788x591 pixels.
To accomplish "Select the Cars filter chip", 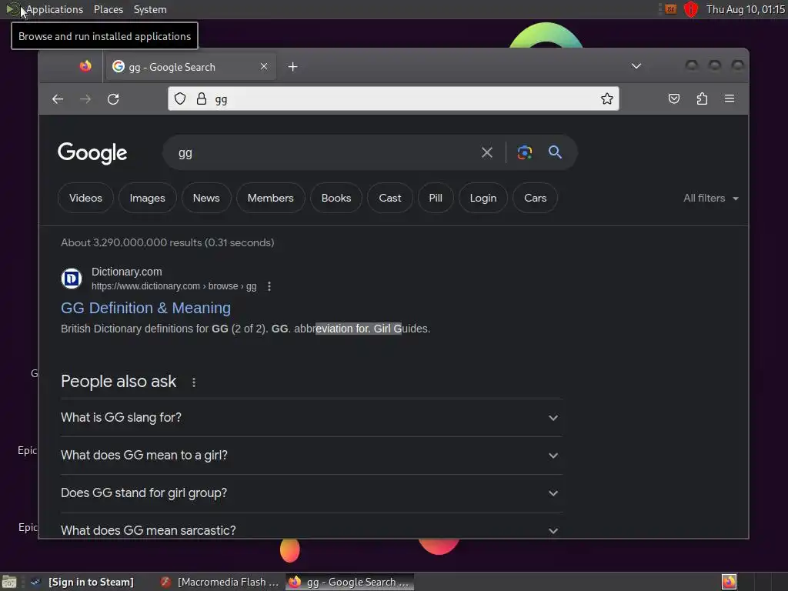I will 536,198.
